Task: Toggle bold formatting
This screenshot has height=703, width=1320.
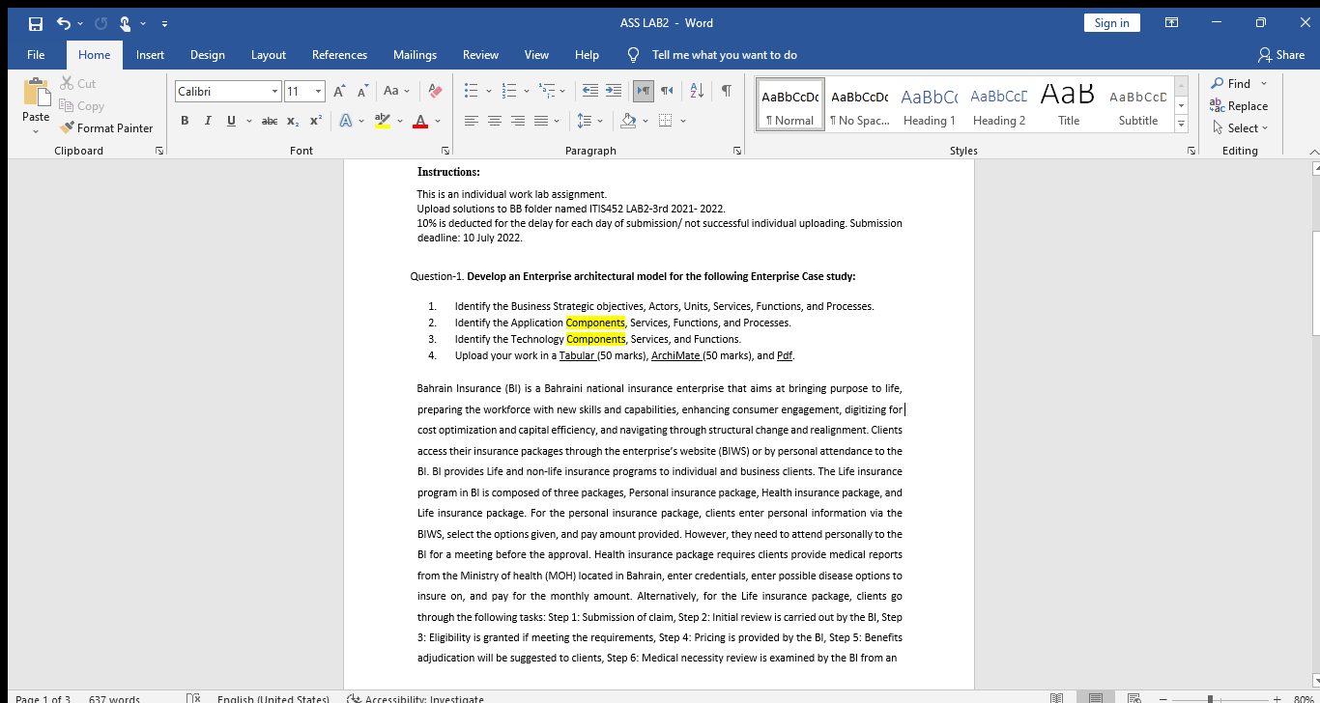Action: pos(185,121)
